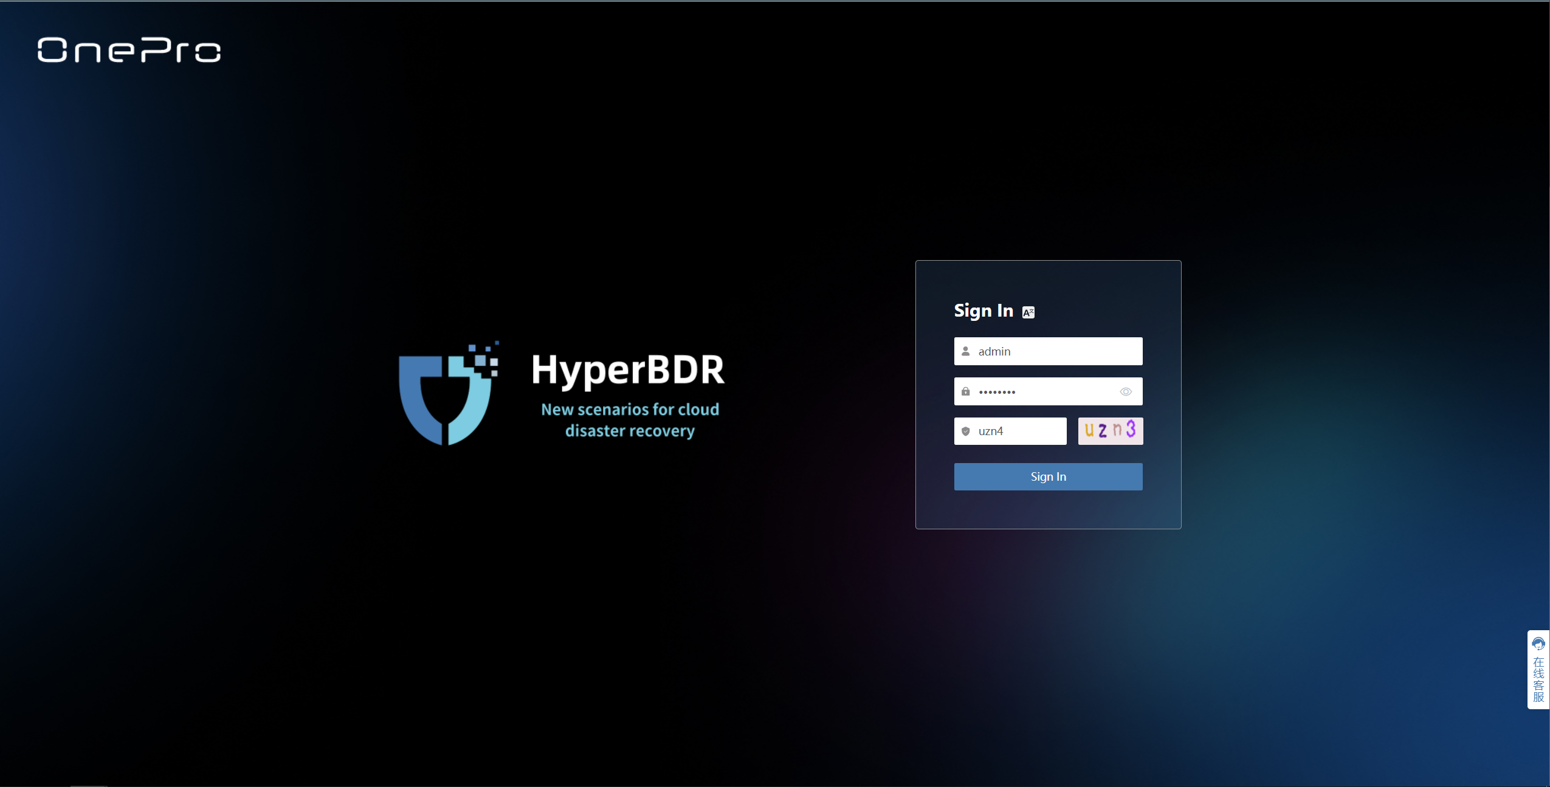Click the padlock icon in password field

[x=965, y=391]
